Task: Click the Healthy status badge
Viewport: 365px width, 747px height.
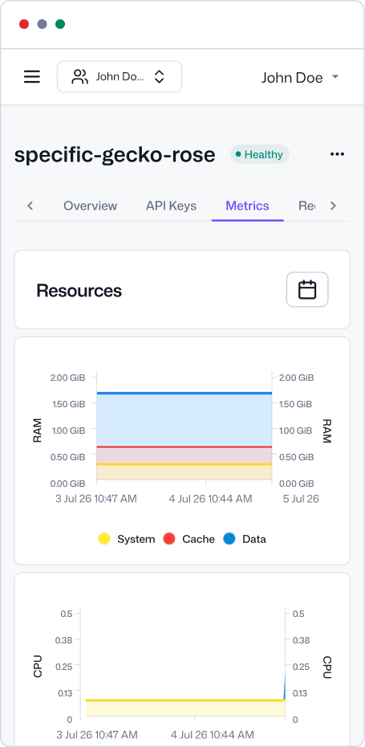Action: (x=260, y=154)
